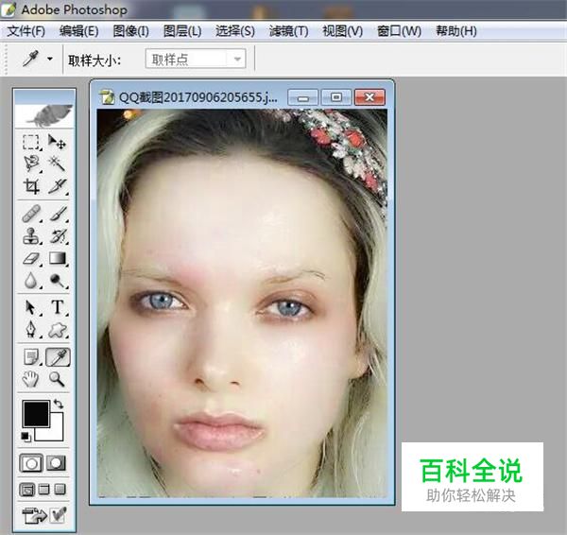Select the Eraser tool
Viewport: 567px width, 535px height.
click(31, 258)
